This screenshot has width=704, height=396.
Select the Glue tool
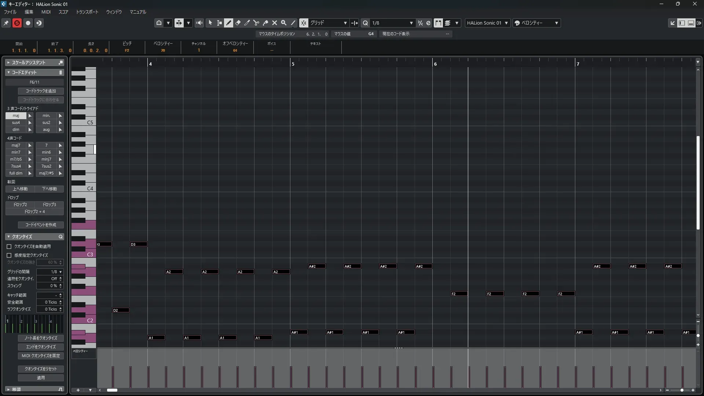click(265, 23)
